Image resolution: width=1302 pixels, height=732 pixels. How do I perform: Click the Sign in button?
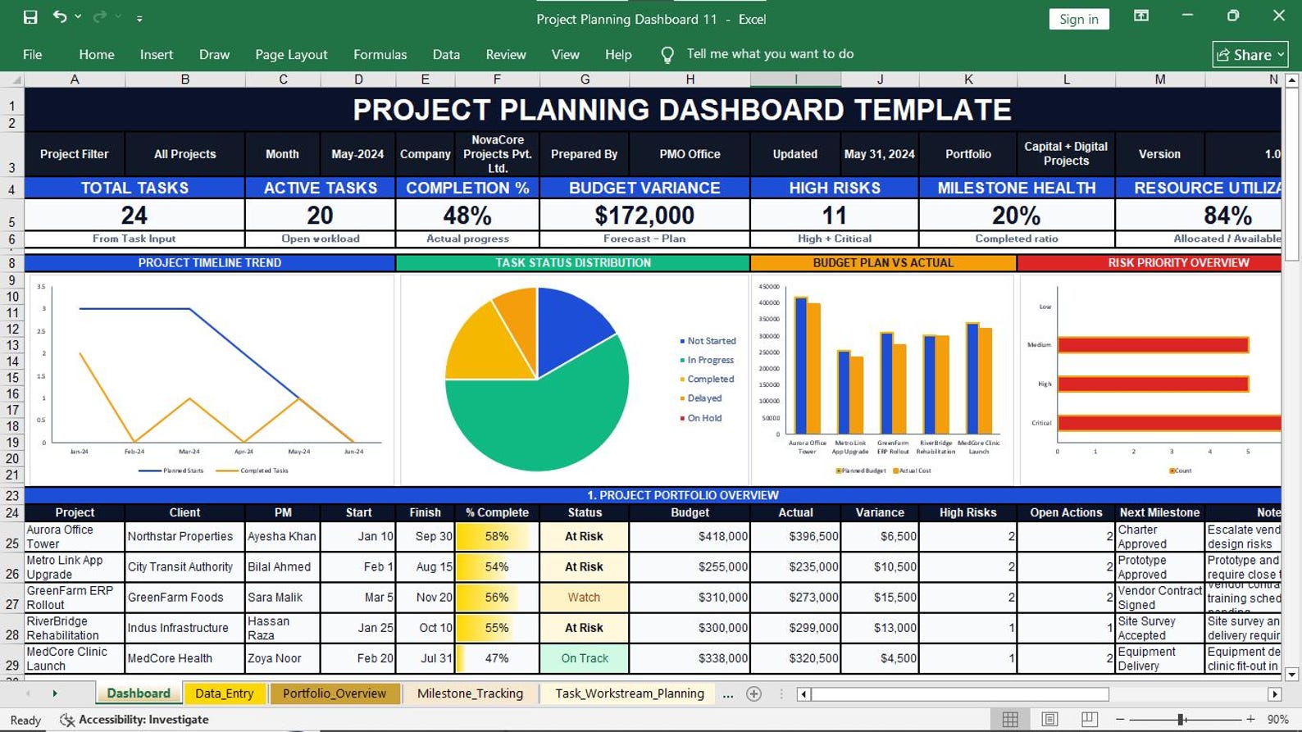1079,19
